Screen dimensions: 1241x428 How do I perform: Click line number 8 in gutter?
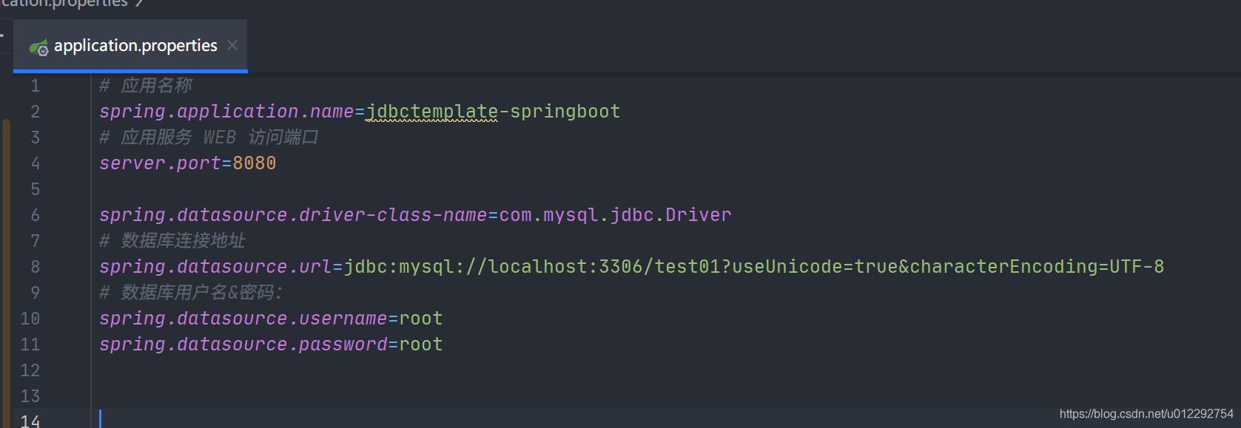pyautogui.click(x=35, y=267)
